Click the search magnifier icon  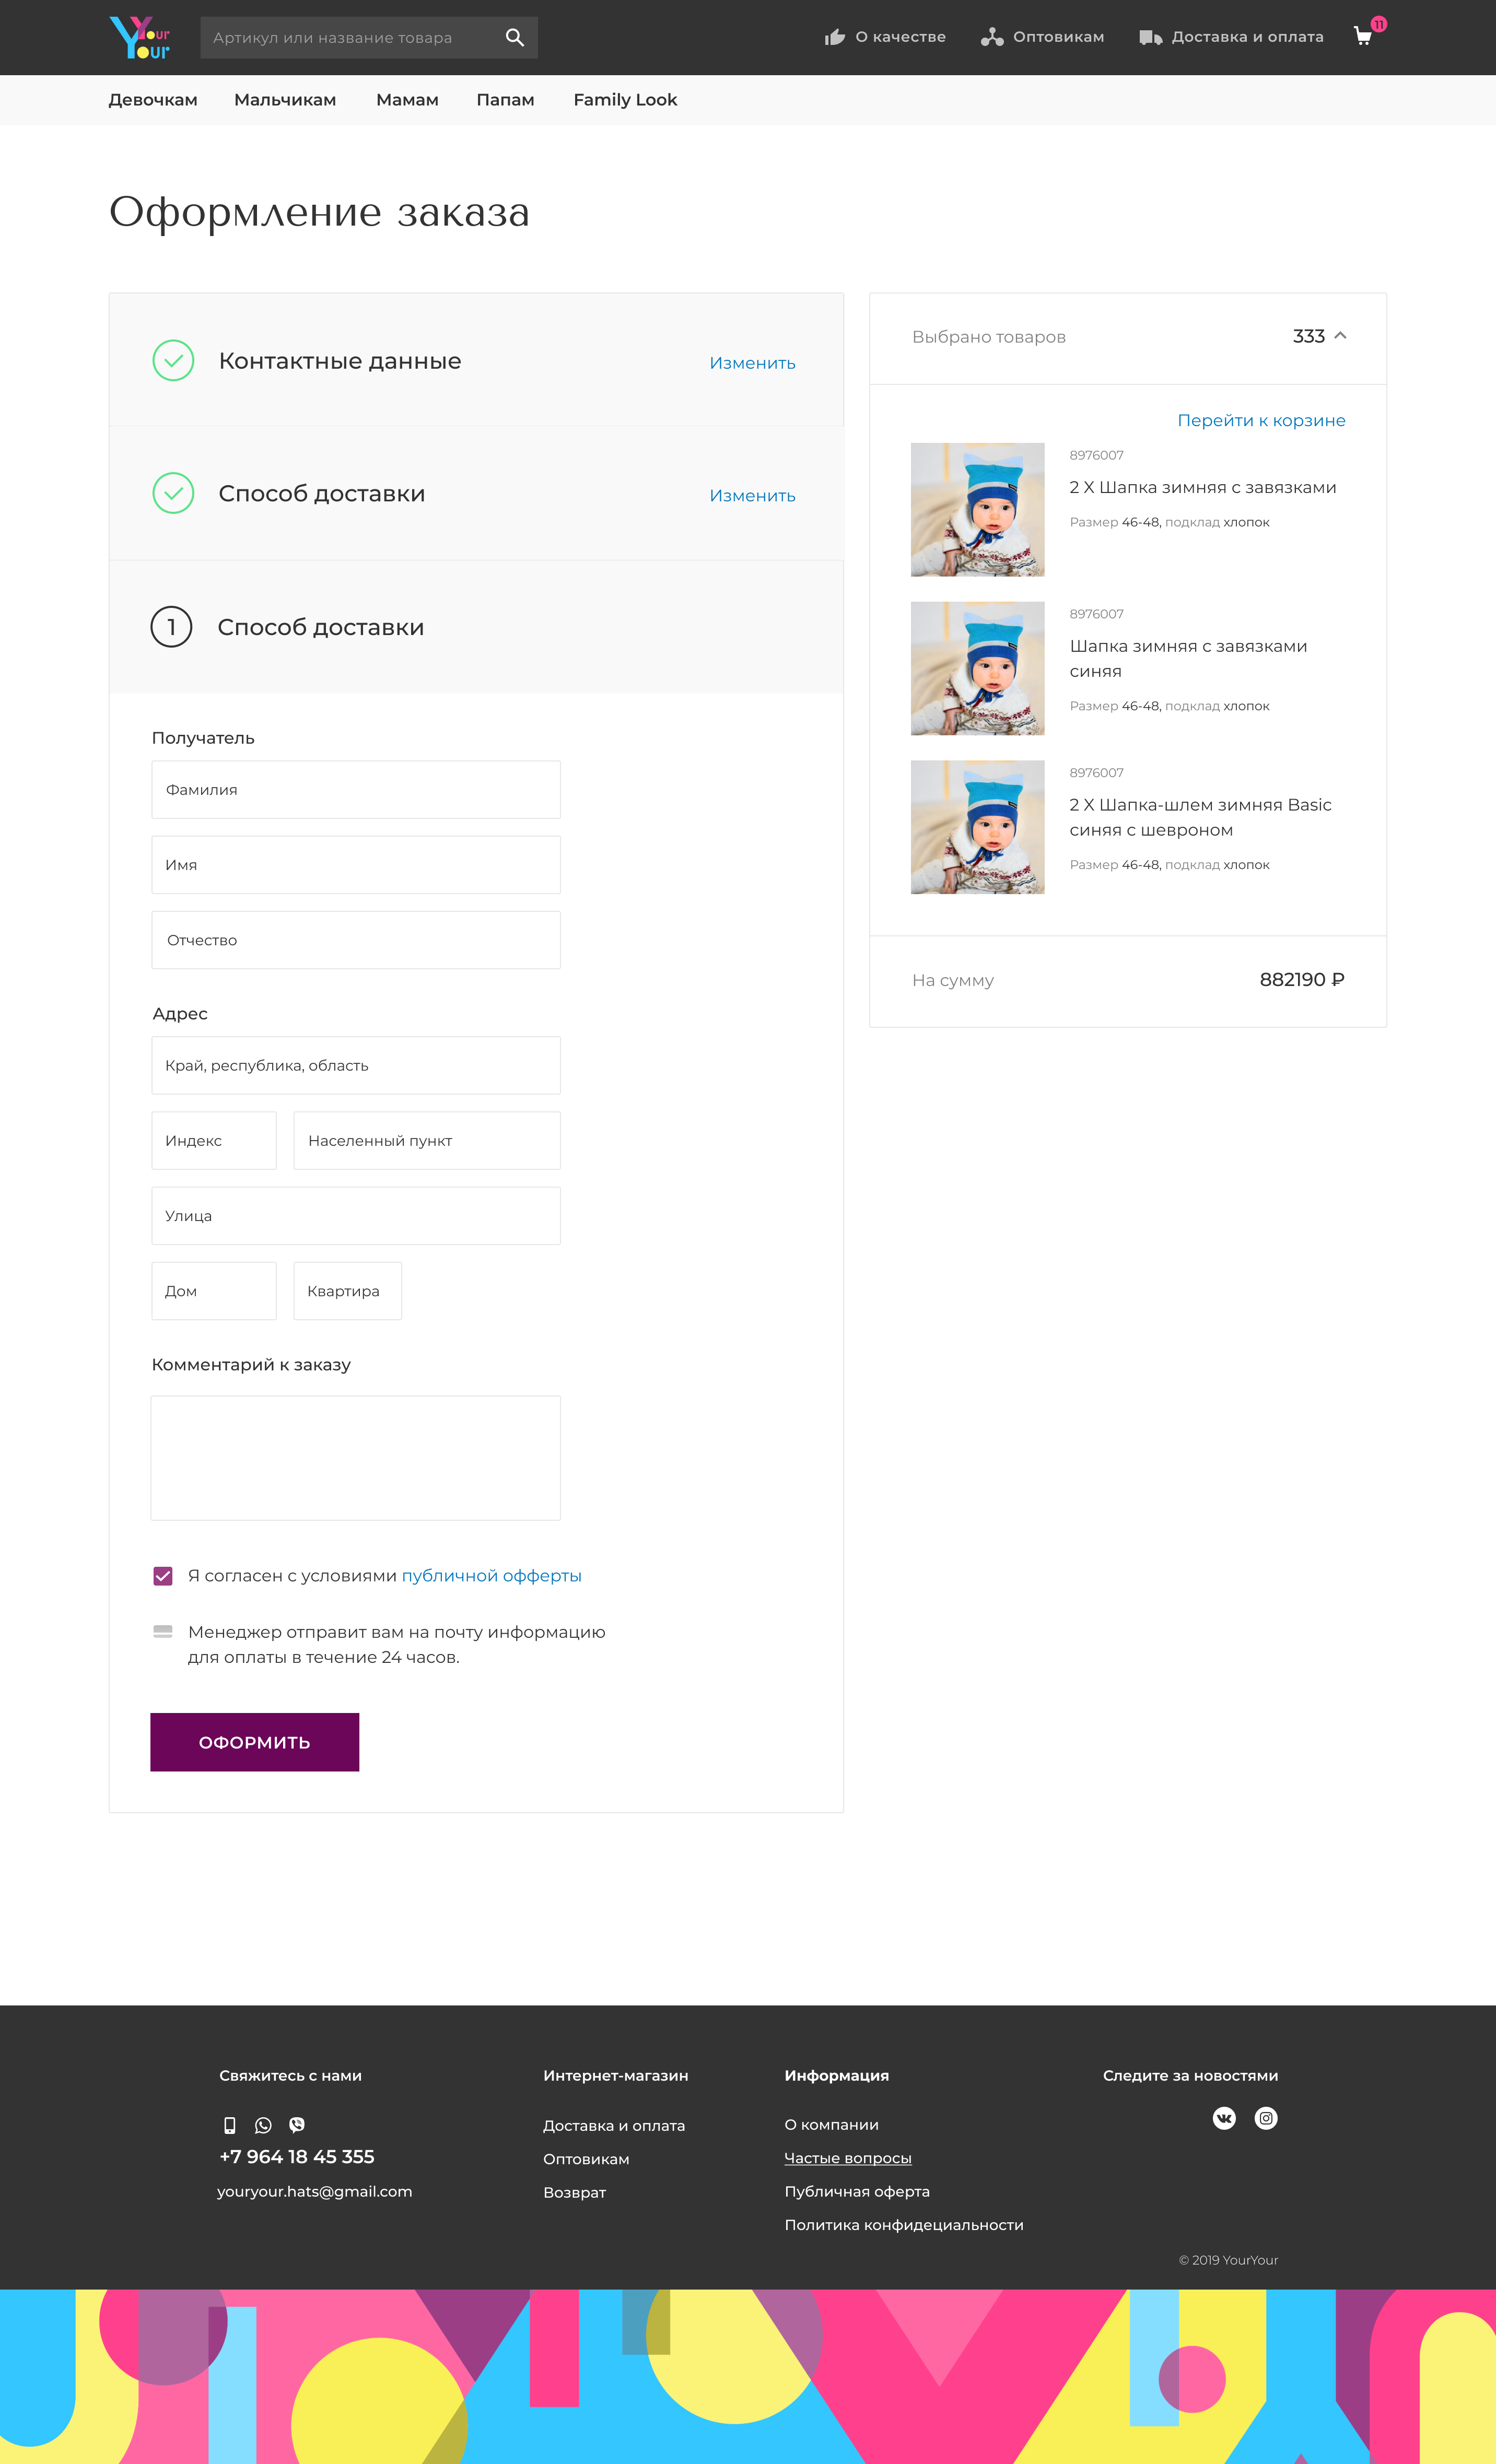click(x=514, y=38)
